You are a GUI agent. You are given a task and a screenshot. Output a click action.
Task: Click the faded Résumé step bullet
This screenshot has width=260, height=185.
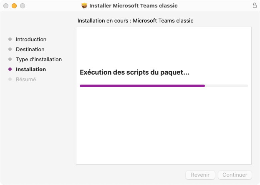pos(10,79)
